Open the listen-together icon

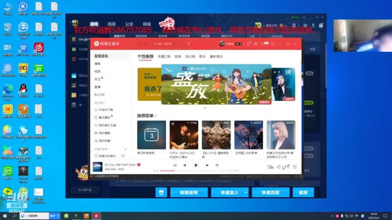[x=287, y=167]
